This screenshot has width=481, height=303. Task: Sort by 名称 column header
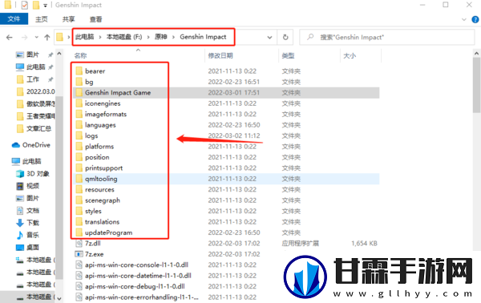pos(81,55)
